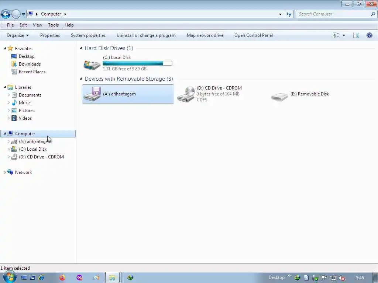This screenshot has width=378, height=283.
Task: Collapse the Favorites section
Action: [4, 48]
